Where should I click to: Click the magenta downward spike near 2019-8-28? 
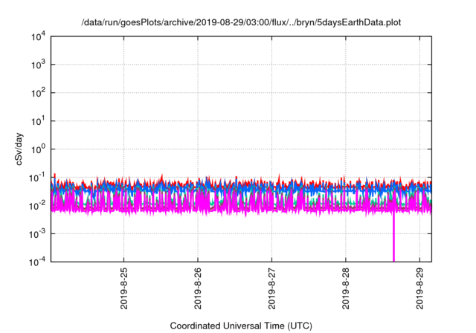394,238
